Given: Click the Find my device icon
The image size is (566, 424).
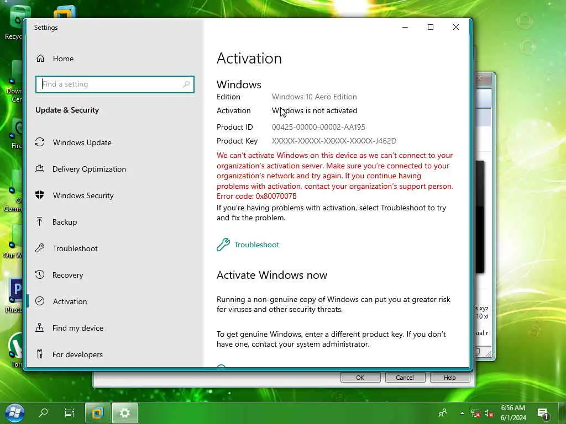Looking at the screenshot, I should [40, 327].
